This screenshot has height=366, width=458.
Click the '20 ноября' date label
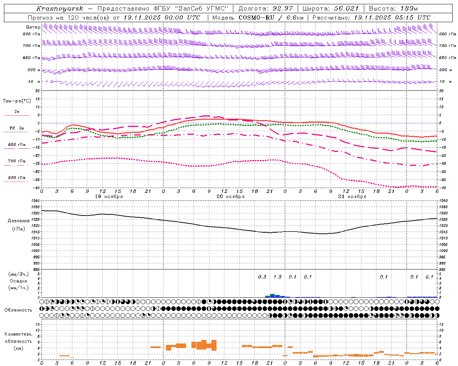(x=230, y=197)
